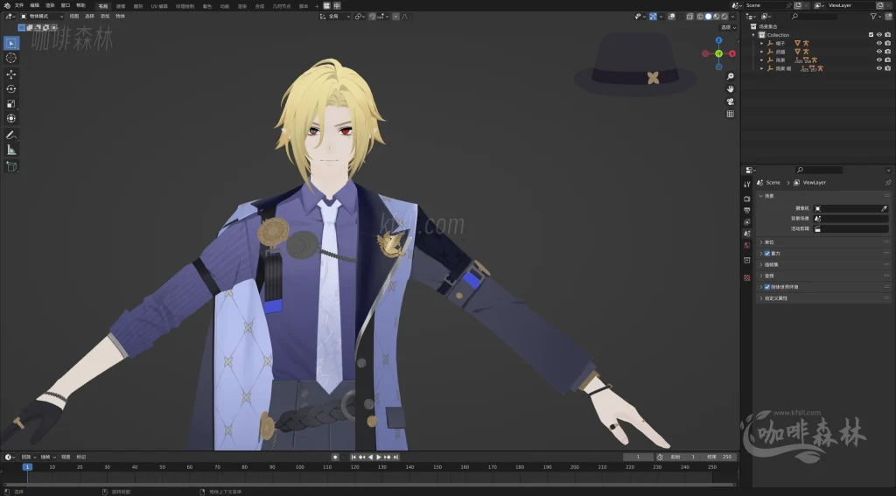Screen dimensions: 896x496
Task: Toggle the 重力 gravity checkbox
Action: click(767, 253)
